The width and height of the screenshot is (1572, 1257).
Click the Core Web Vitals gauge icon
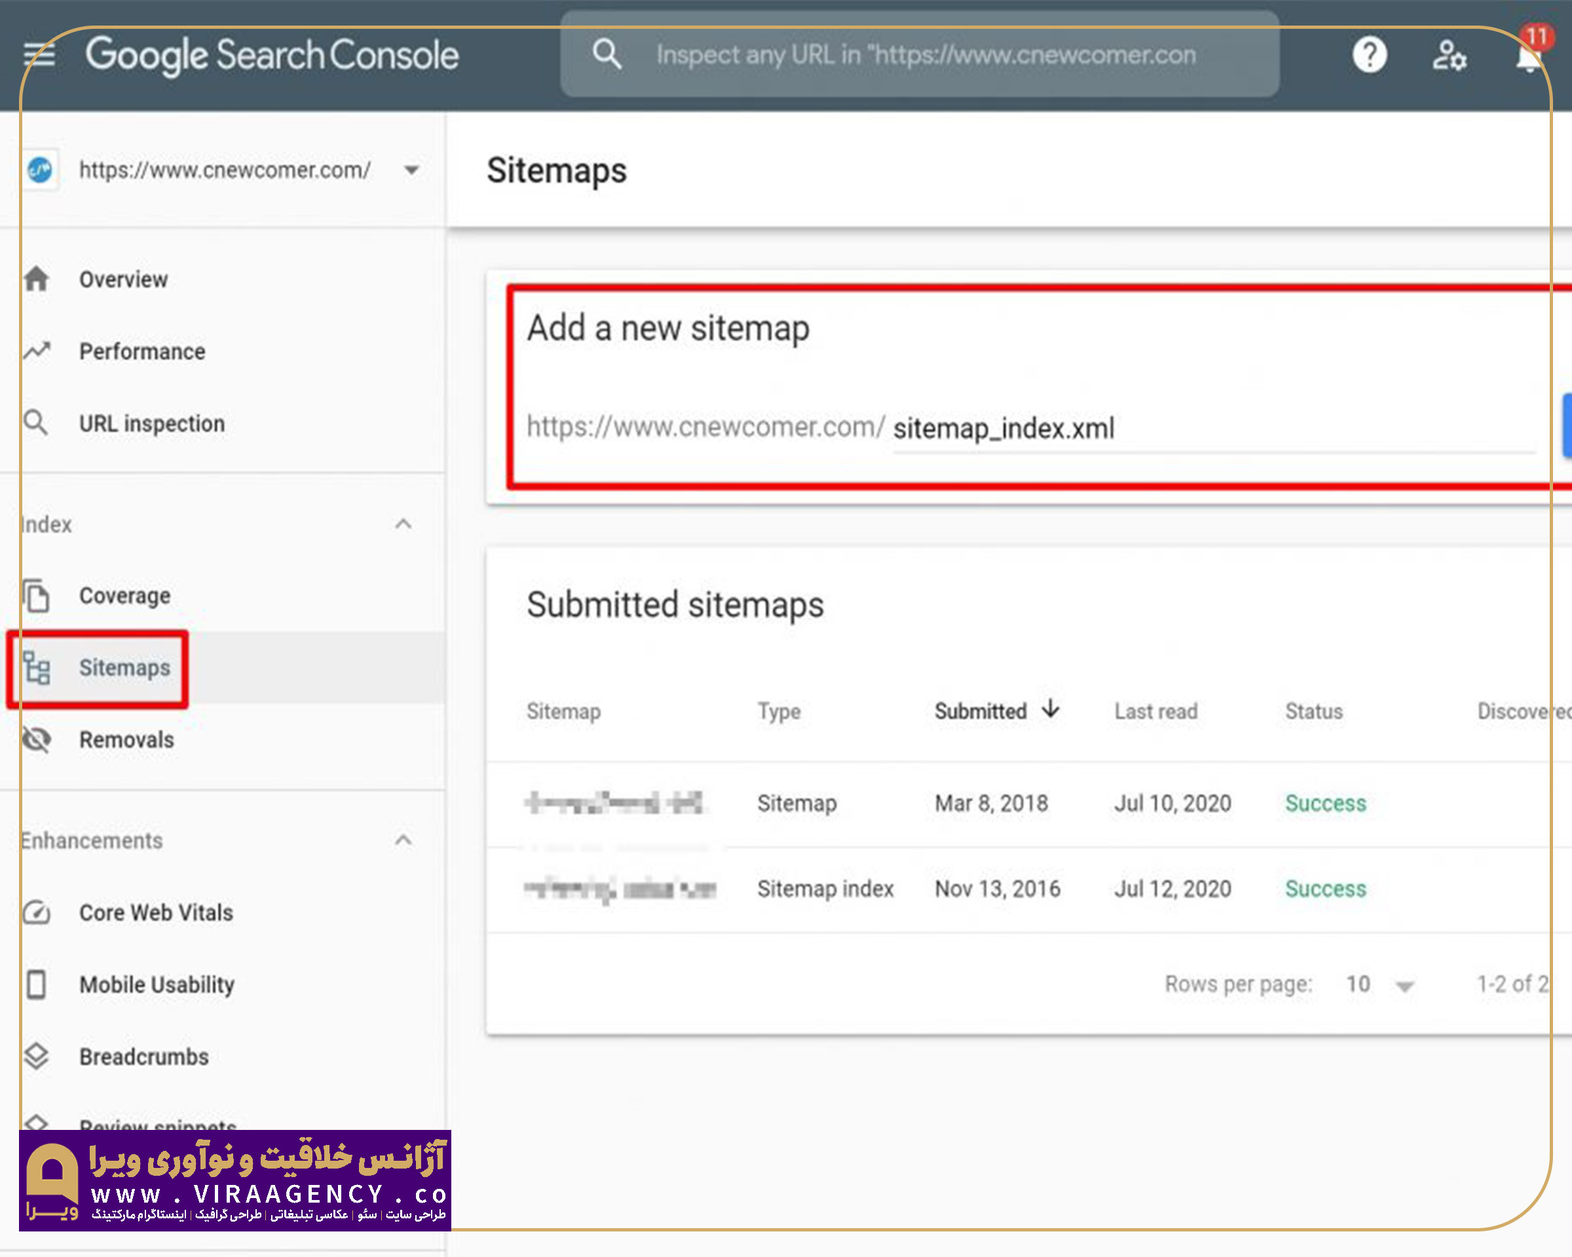[37, 912]
